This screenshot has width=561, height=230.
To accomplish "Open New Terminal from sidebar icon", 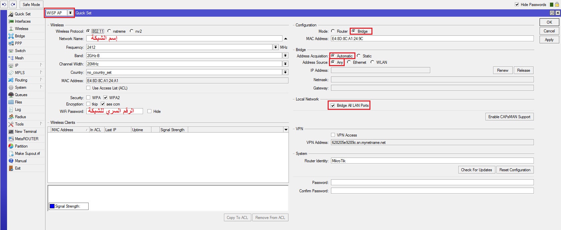I will pos(11,132).
